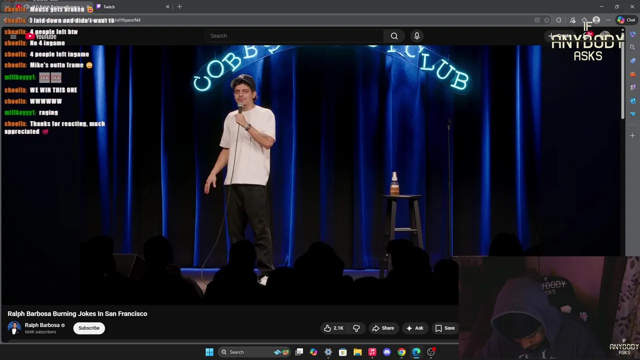The image size is (640, 360).
Task: Open the Ask button below the video
Action: [414, 328]
